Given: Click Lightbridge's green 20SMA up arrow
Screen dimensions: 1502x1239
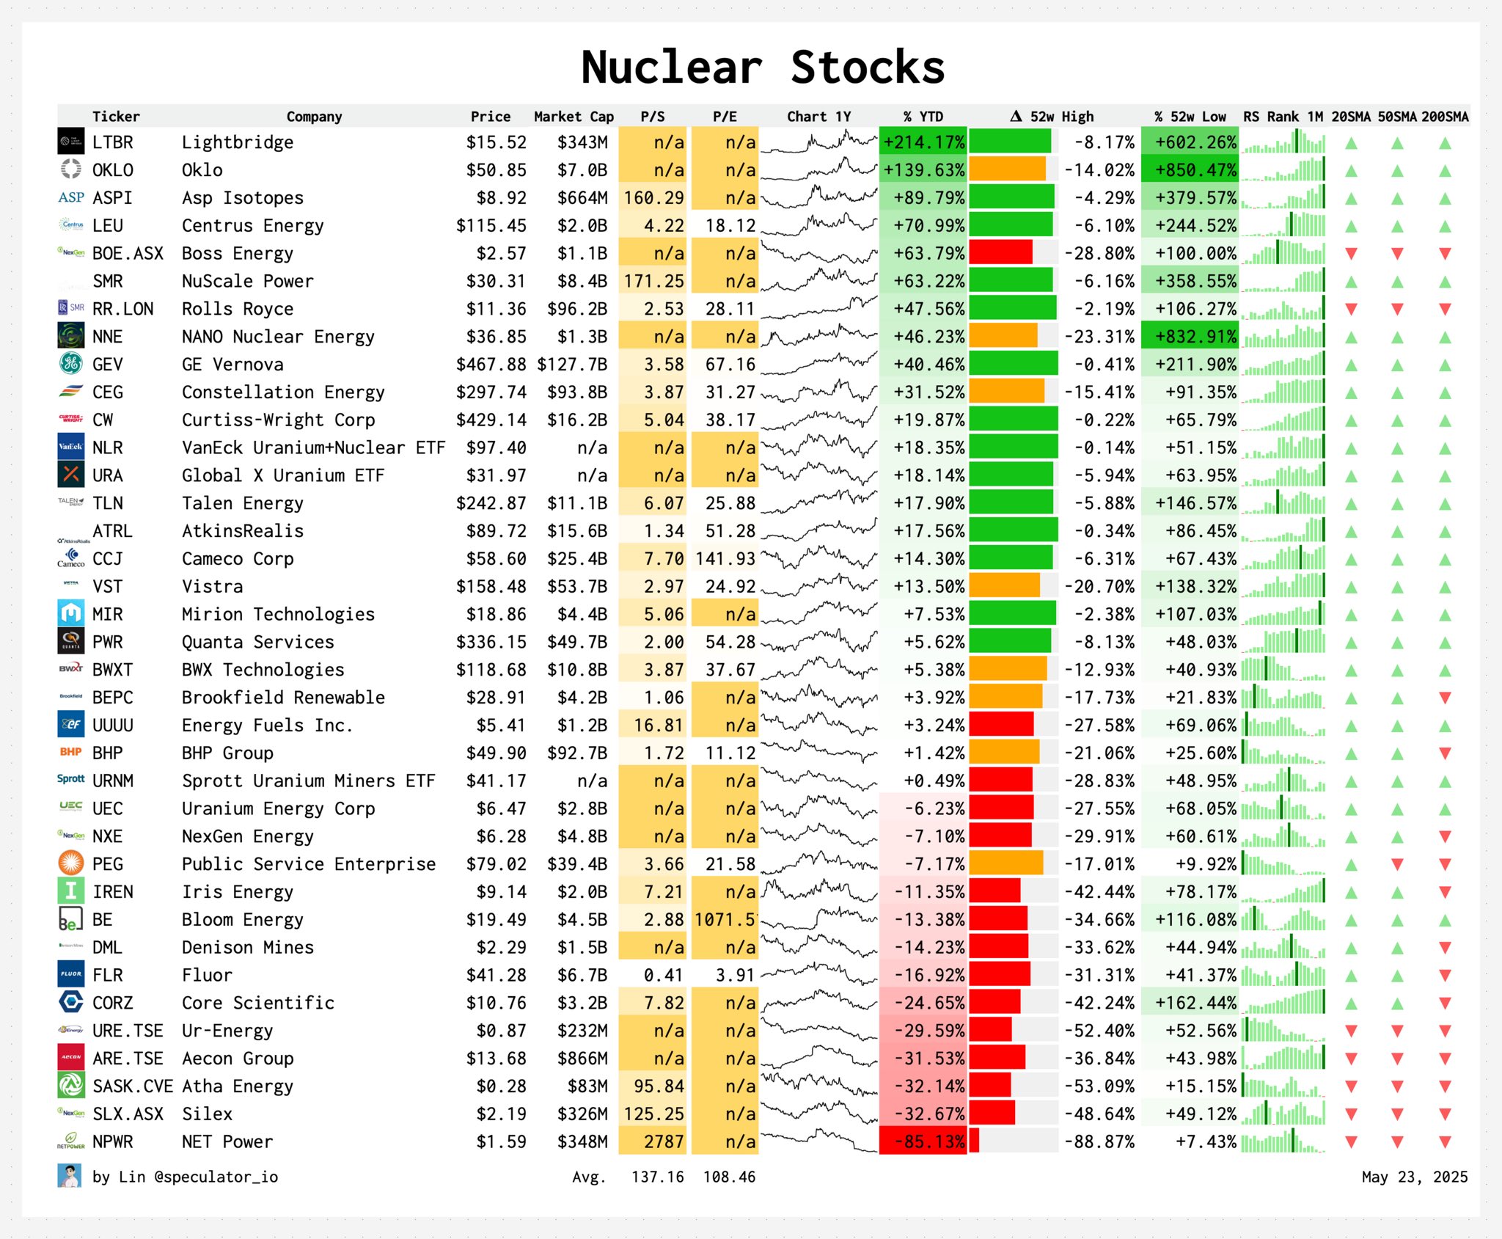Looking at the screenshot, I should [x=1351, y=143].
